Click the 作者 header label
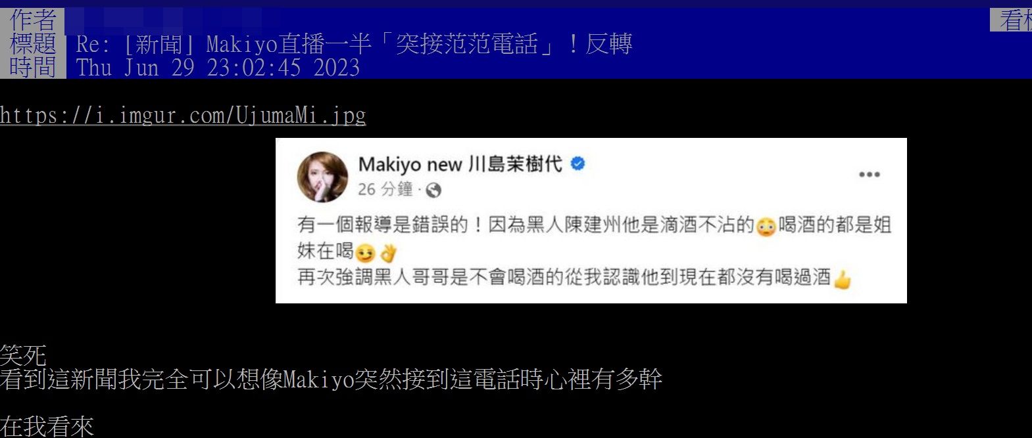 click(x=33, y=20)
